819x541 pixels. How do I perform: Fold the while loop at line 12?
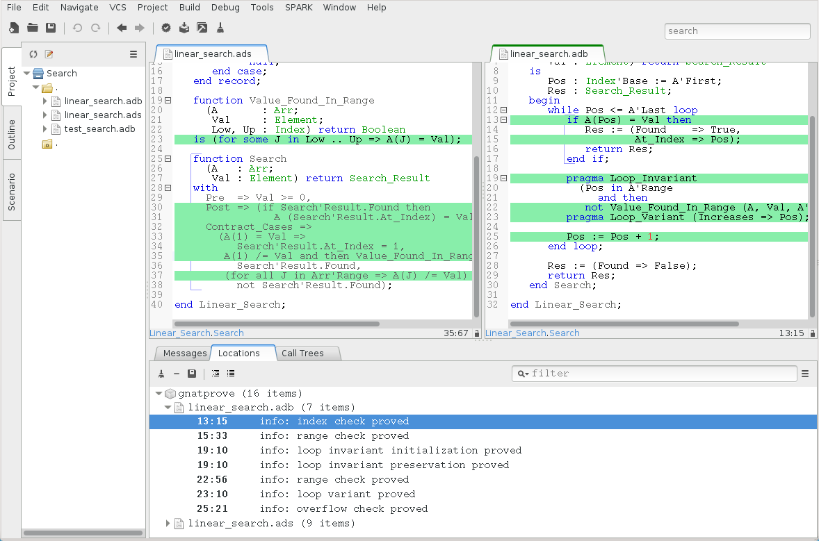point(504,110)
